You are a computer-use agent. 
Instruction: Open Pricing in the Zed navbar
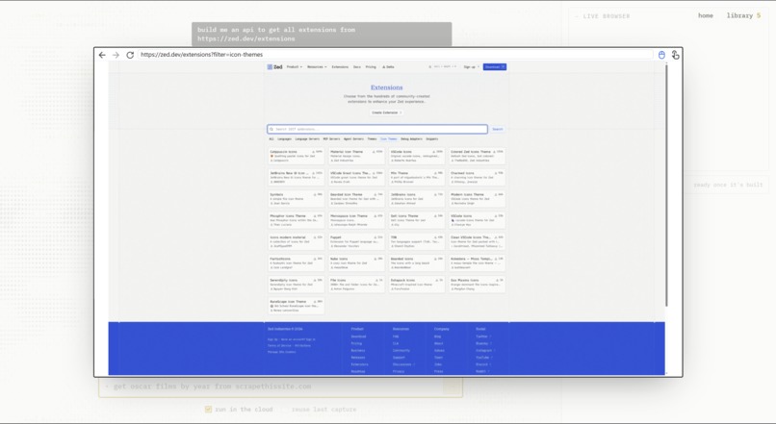371,66
